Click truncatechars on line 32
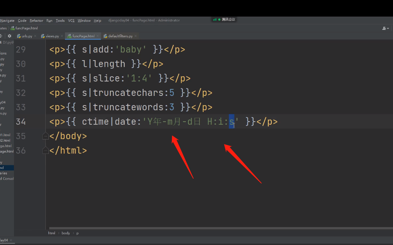Image resolution: width=393 pixels, height=245 pixels. tap(128, 93)
